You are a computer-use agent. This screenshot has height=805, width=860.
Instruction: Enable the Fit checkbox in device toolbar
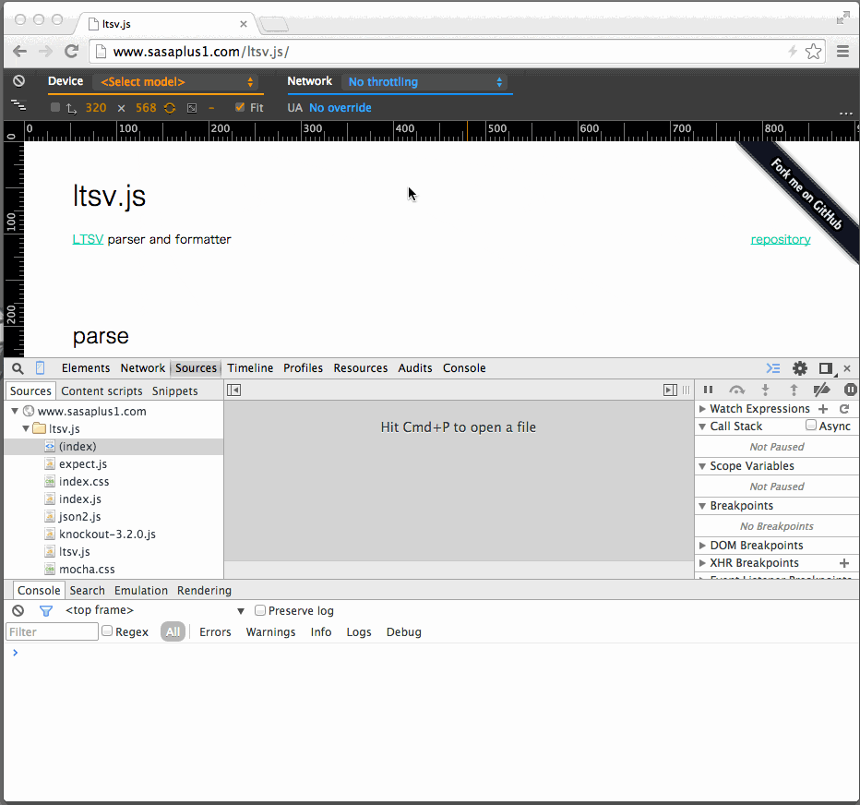[x=239, y=107]
